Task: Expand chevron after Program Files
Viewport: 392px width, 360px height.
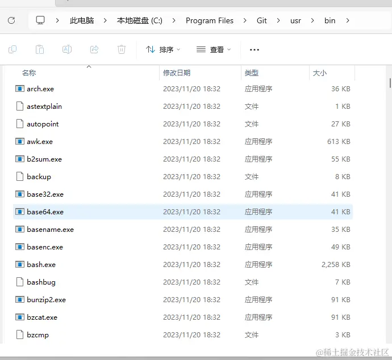Action: (245, 20)
